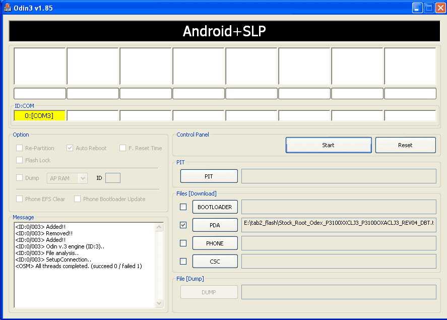Screen dimensions: 447x320
Task: Uncheck the PDA file checkbox
Action: [183, 225]
